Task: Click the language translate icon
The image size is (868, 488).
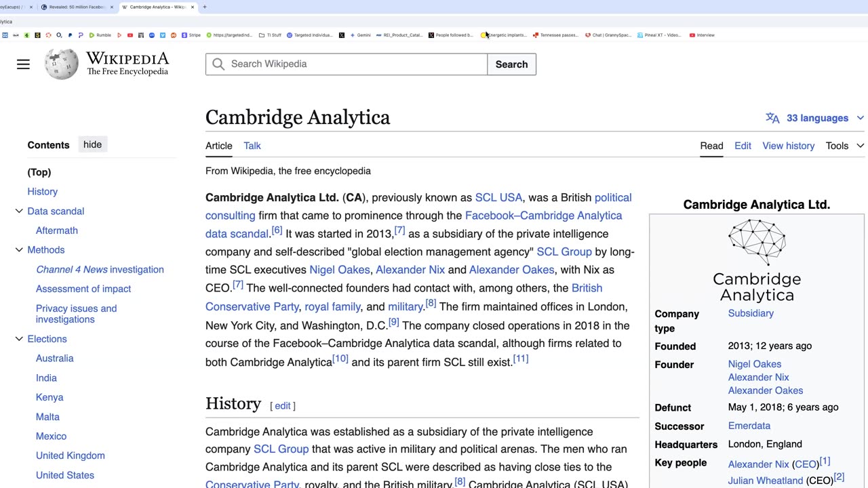Action: point(772,118)
